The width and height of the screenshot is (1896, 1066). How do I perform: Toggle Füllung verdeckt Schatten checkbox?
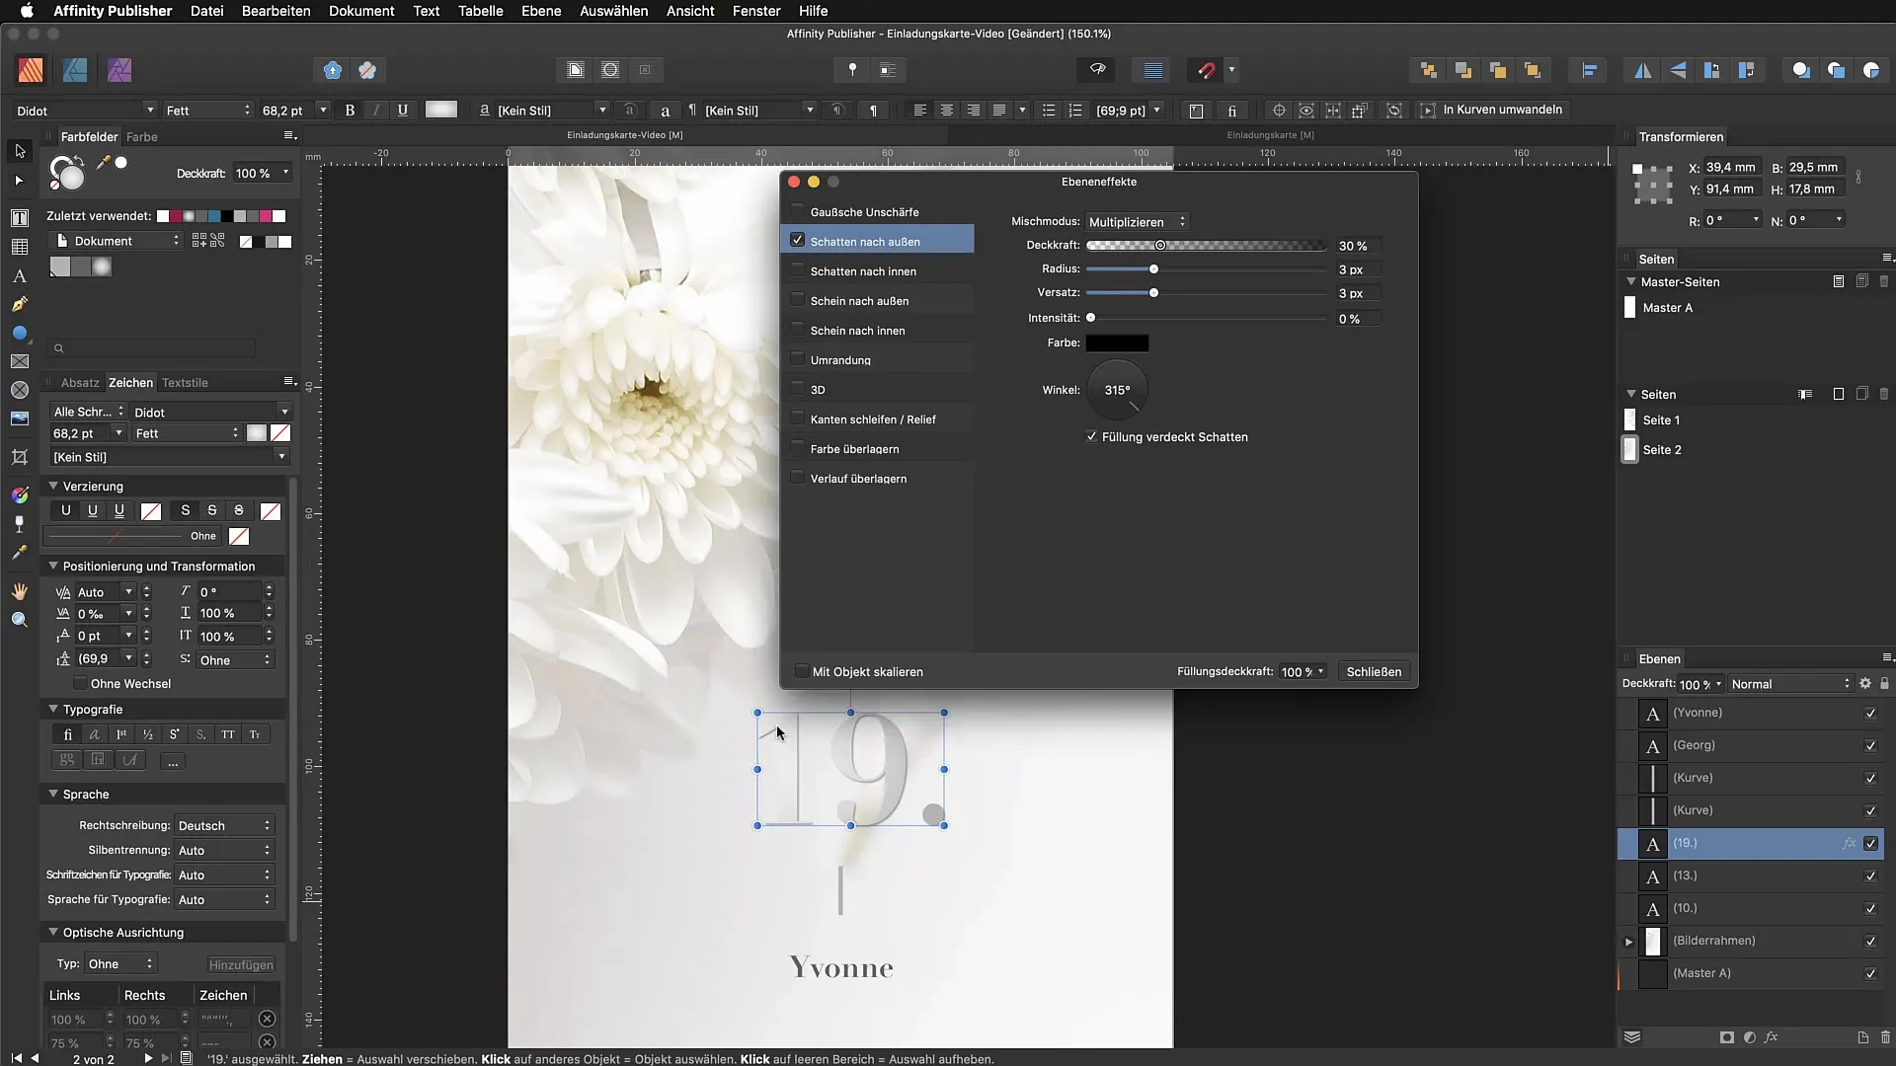[1091, 436]
